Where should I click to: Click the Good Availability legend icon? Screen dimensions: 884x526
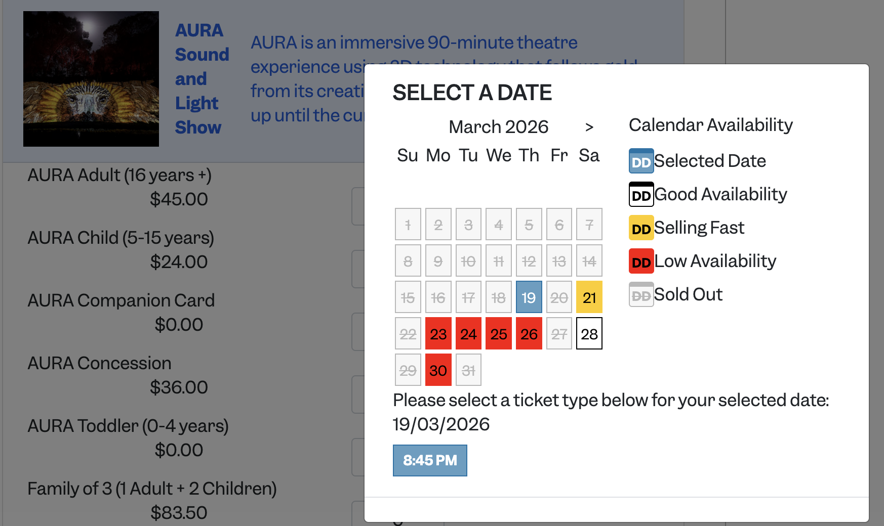tap(641, 195)
